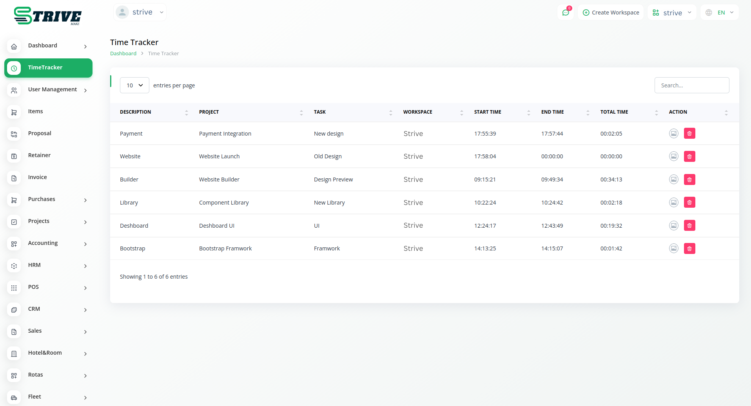
Task: Click the trash icon for Bootstrap row
Action: 689,248
